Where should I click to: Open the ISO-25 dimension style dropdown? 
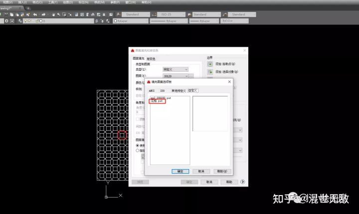point(171,14)
